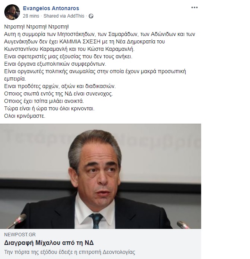Open Evangelos Antonaros profile picture
Image resolution: width=250 pixels, height=259 pixels.
[12, 12]
